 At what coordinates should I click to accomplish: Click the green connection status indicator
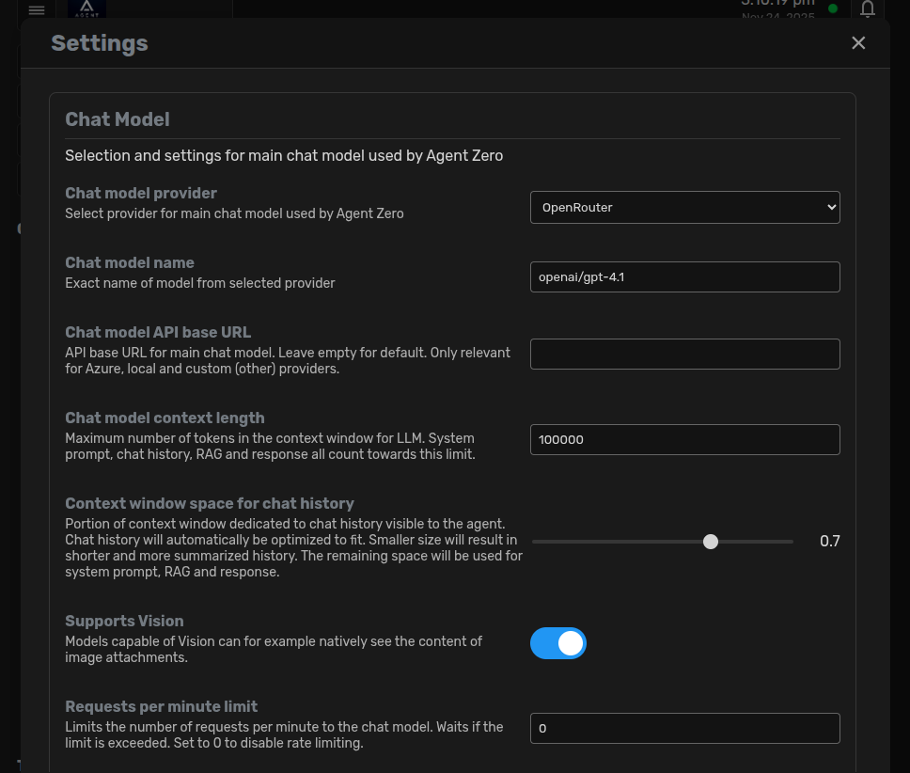pyautogui.click(x=833, y=8)
